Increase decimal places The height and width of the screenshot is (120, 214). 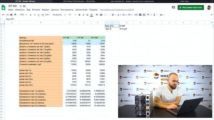(42, 15)
